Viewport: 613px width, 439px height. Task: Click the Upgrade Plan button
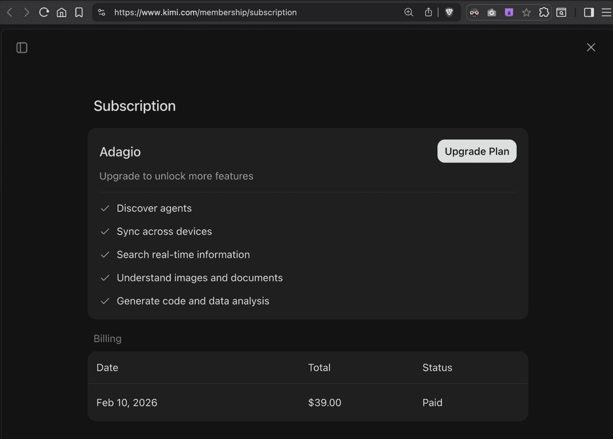tap(477, 151)
